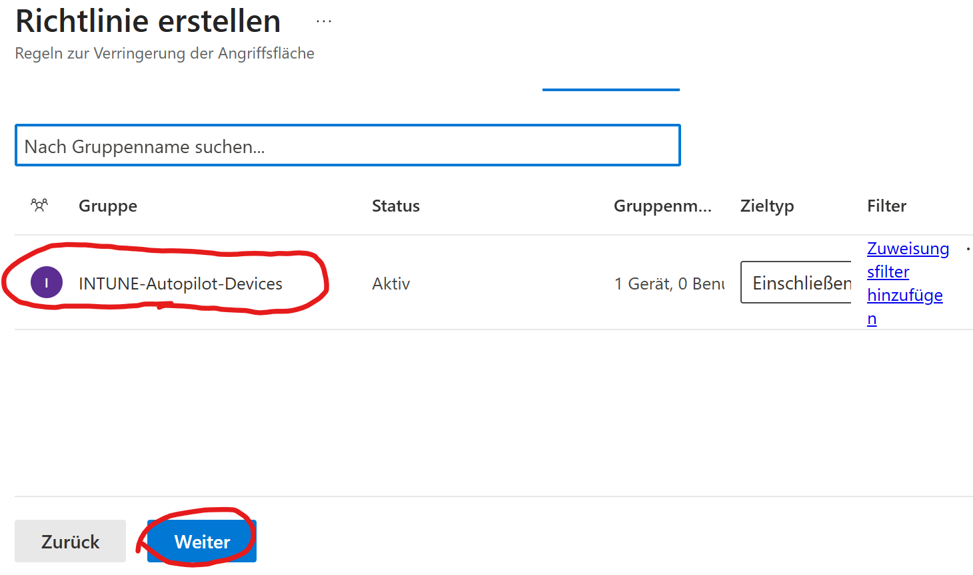Viewport: 973px width, 575px height.
Task: Click the blue active tab indicator line
Action: tap(610, 89)
